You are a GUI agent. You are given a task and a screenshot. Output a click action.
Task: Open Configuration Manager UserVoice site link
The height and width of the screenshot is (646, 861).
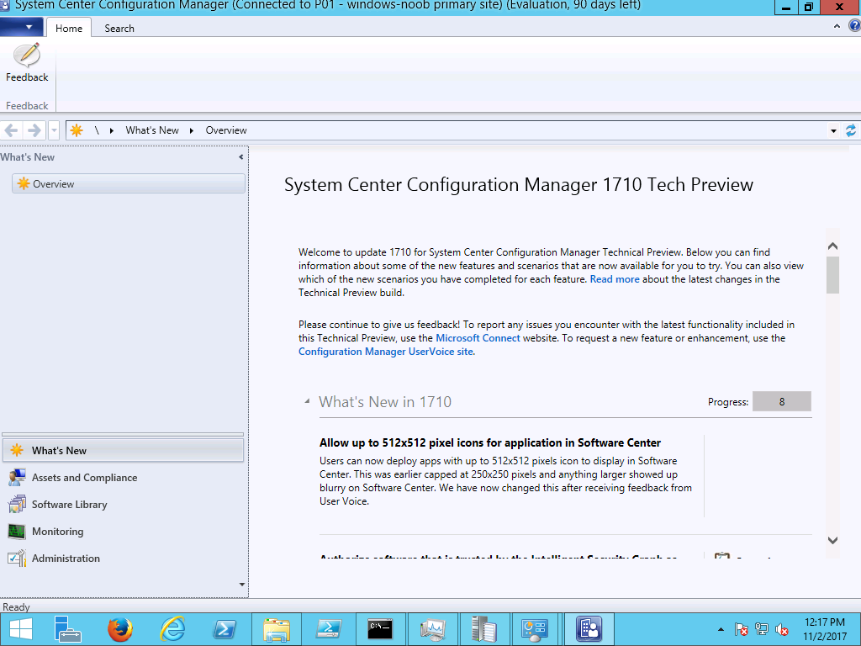tap(385, 352)
